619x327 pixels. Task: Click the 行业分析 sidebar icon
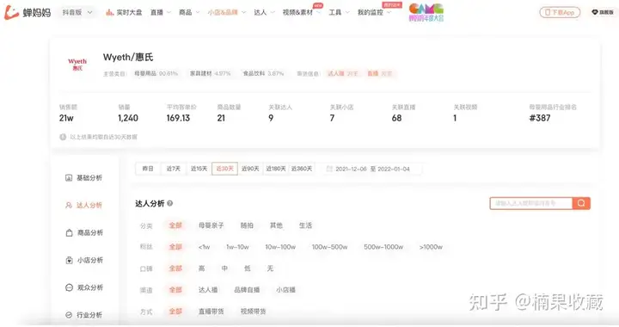coord(69,315)
